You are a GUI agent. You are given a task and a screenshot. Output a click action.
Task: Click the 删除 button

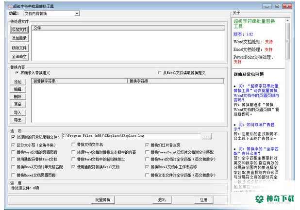pos(18,97)
